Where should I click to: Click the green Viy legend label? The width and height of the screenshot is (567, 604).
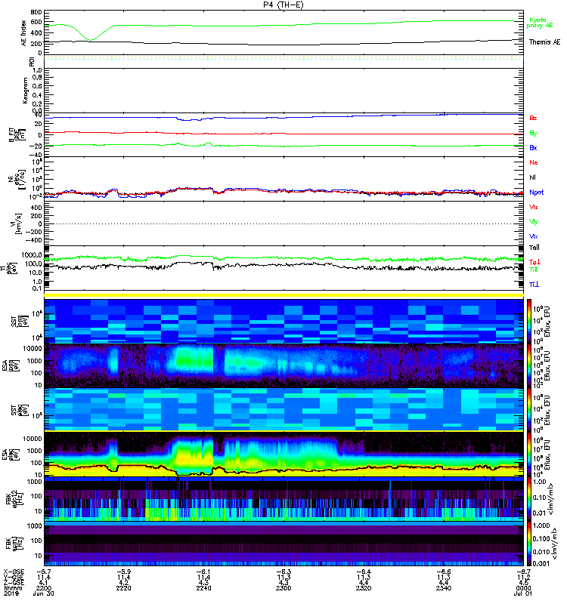point(534,222)
